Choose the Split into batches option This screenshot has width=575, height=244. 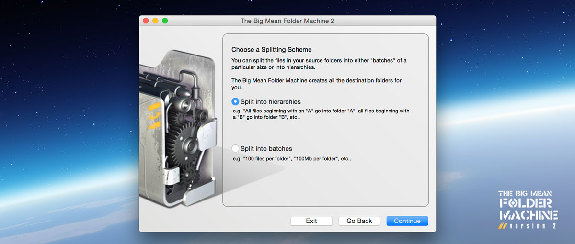235,149
